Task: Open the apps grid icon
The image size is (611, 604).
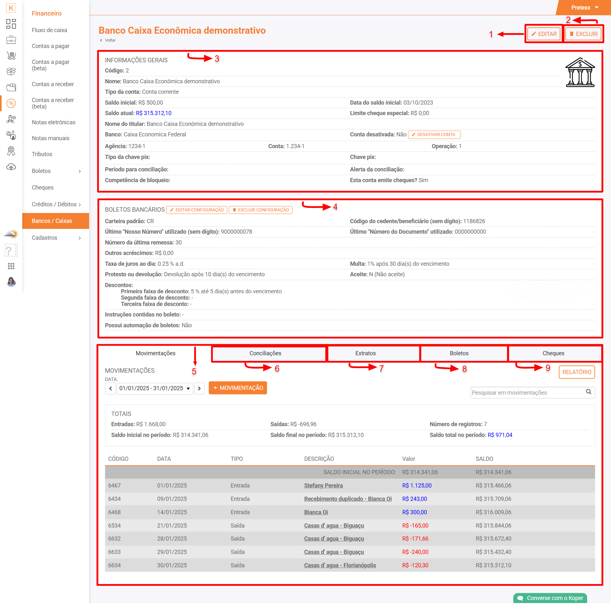Action: (11, 266)
